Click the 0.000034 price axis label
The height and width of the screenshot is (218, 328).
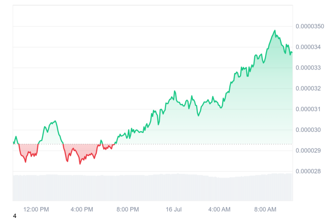[308, 47]
